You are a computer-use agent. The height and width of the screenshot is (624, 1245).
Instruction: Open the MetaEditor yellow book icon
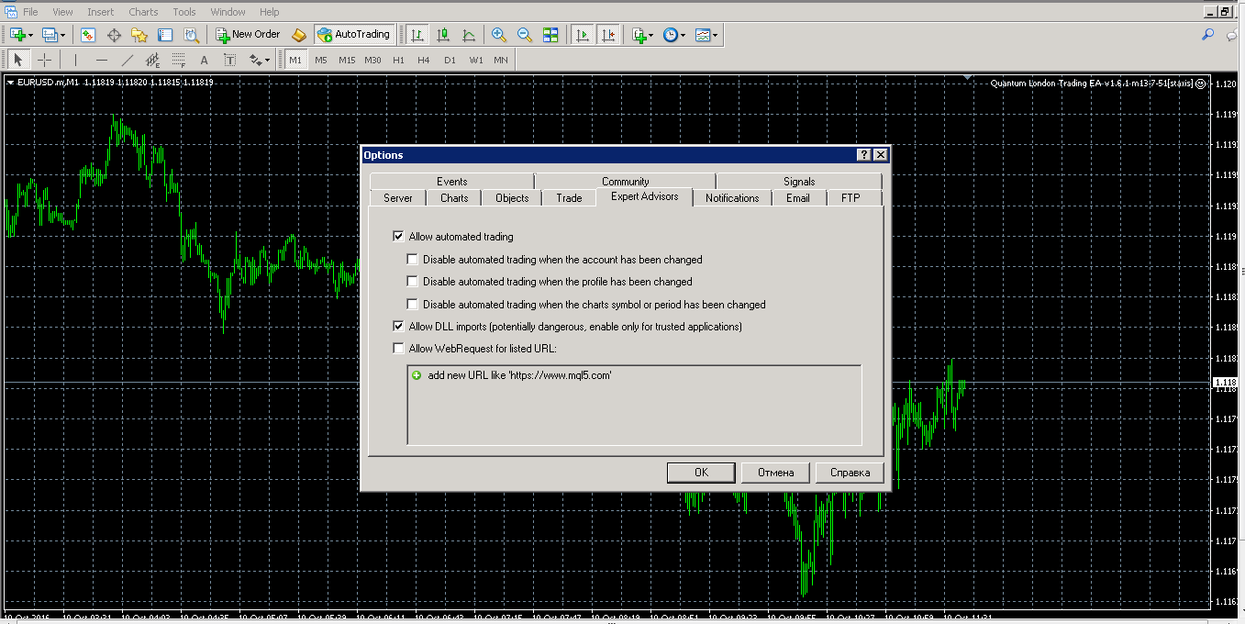[299, 35]
